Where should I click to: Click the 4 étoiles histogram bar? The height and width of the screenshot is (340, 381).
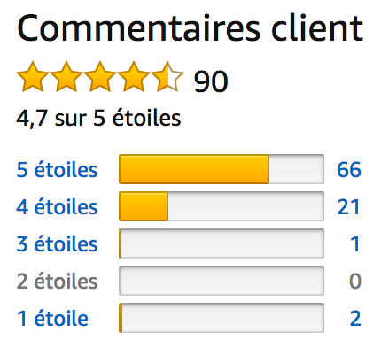tap(222, 206)
